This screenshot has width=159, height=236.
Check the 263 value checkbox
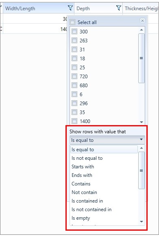(74, 40)
